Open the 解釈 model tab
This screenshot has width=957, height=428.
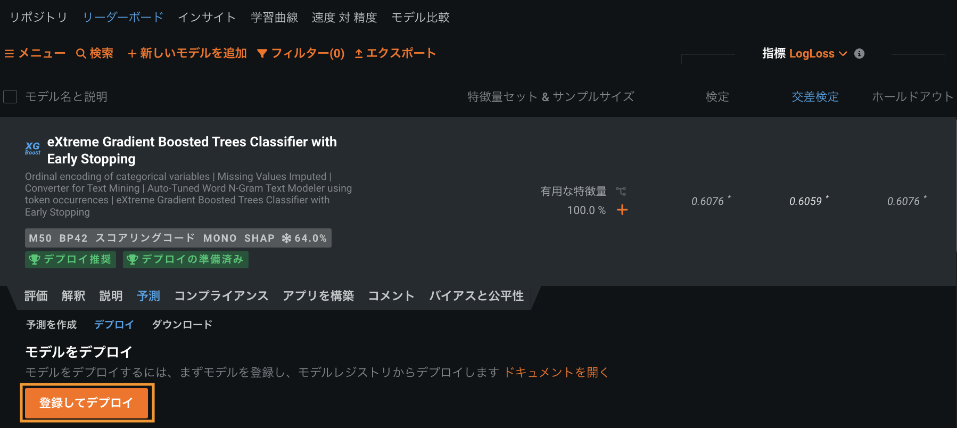(x=73, y=296)
